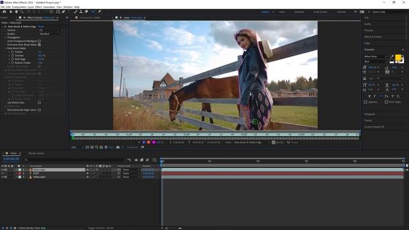Open the Animation menu

point(49,7)
